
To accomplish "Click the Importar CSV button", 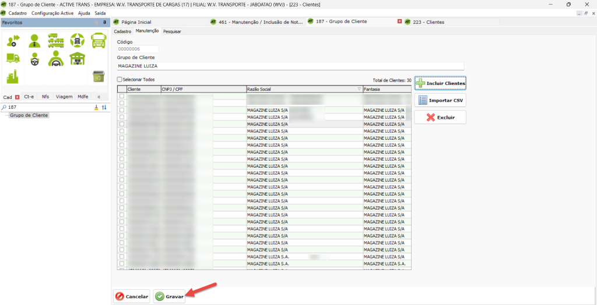I will (x=440, y=100).
